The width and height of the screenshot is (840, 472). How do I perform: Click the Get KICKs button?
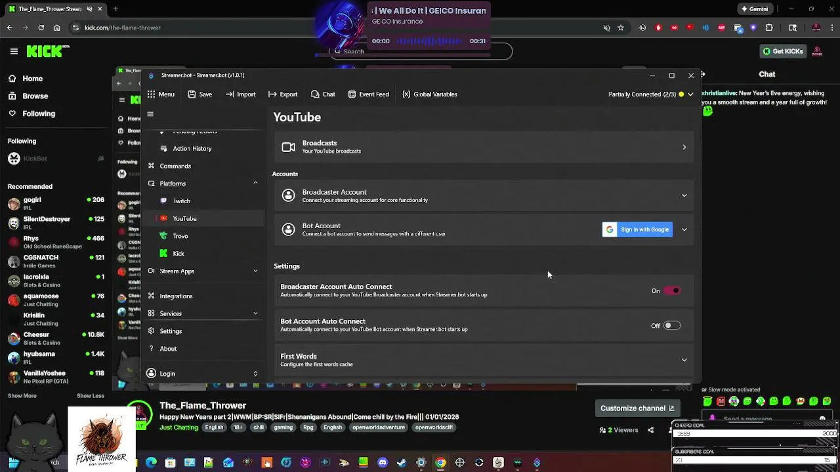tap(783, 51)
